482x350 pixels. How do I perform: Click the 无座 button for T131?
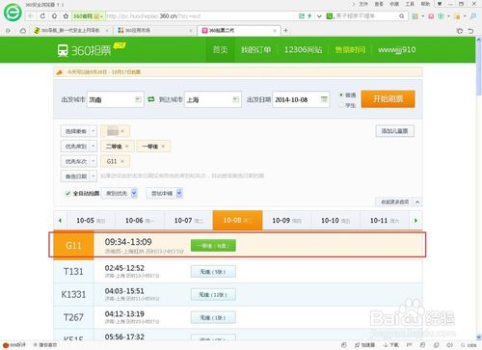pos(213,272)
